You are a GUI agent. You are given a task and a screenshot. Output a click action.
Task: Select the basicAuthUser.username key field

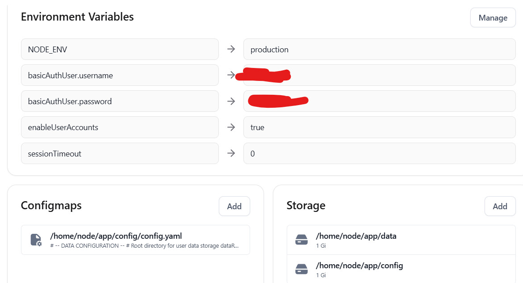click(x=120, y=75)
